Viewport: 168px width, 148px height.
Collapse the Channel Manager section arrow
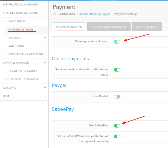pyautogui.click(x=45, y=63)
